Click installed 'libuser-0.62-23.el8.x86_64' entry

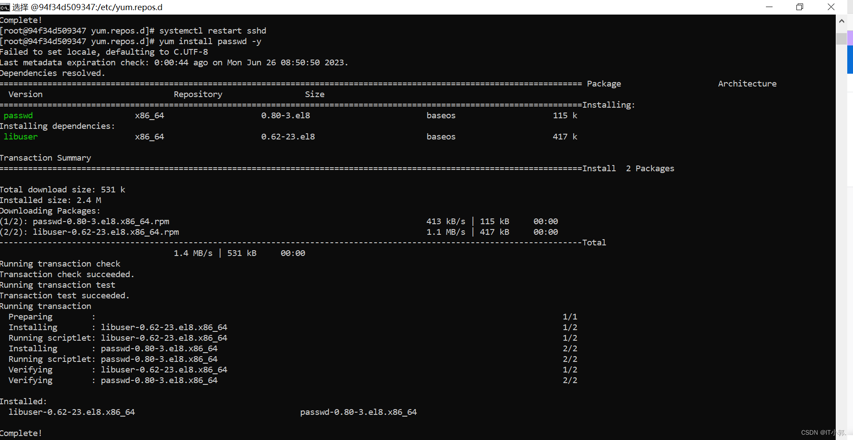pos(72,412)
